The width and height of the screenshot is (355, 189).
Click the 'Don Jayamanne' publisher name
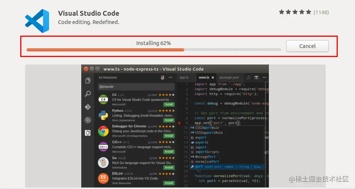[x=124, y=120]
